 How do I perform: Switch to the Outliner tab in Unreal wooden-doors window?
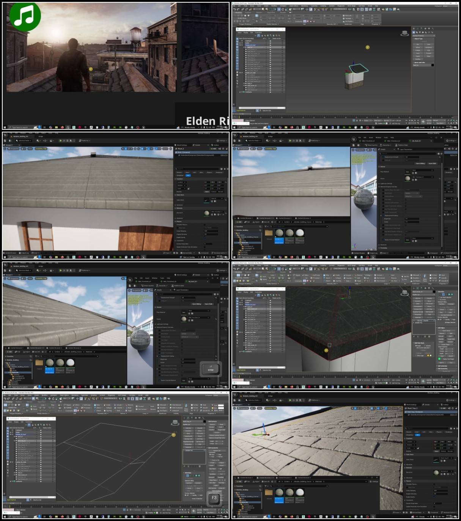pos(216,145)
